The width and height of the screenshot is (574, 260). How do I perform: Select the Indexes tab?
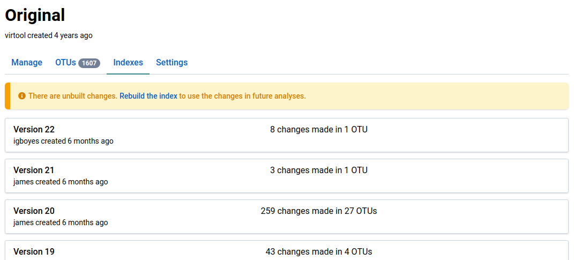click(x=128, y=63)
